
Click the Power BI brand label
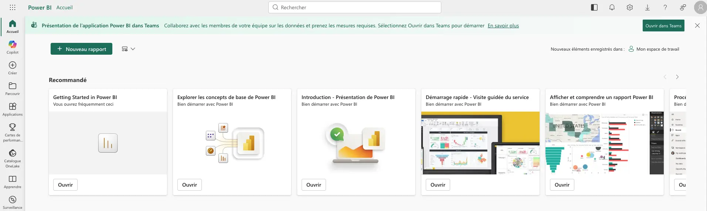click(x=40, y=7)
